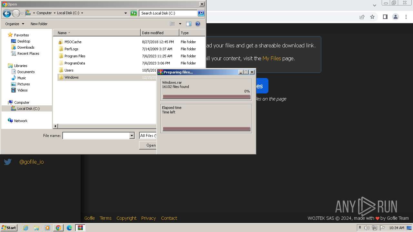Start search with the magnifier icon
413x232 pixels.
pos(201,13)
